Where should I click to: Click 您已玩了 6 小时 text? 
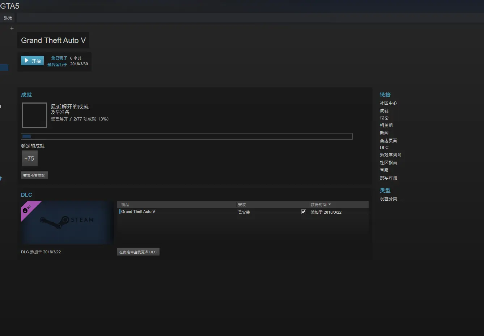coord(66,58)
